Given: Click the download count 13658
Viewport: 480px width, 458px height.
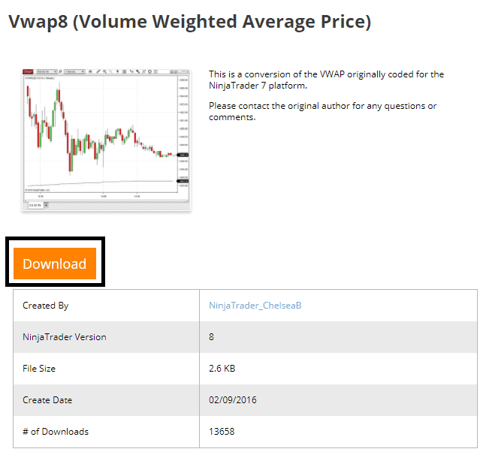Looking at the screenshot, I should [222, 432].
